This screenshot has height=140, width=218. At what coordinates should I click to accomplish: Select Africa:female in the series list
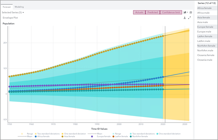(207, 8)
